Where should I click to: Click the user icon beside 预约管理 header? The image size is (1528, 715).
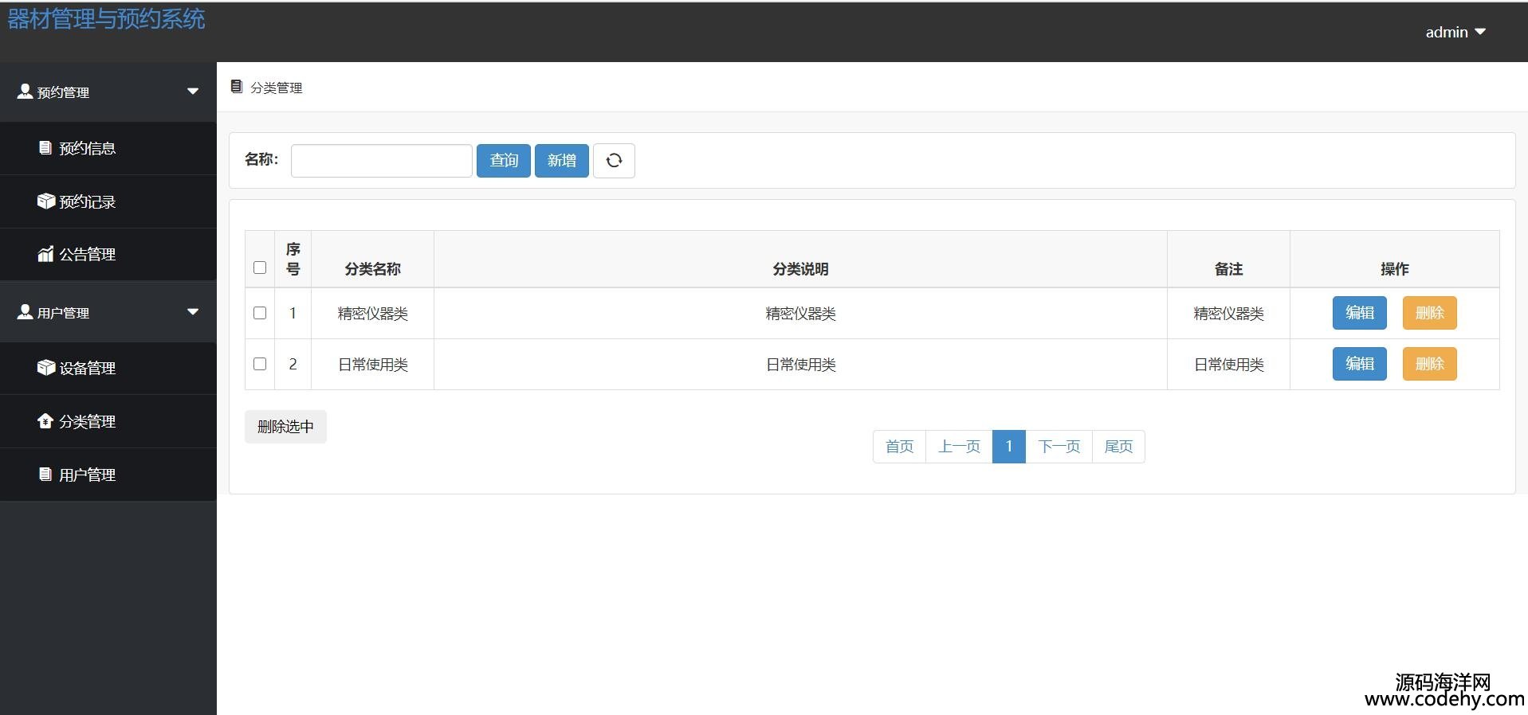tap(25, 92)
